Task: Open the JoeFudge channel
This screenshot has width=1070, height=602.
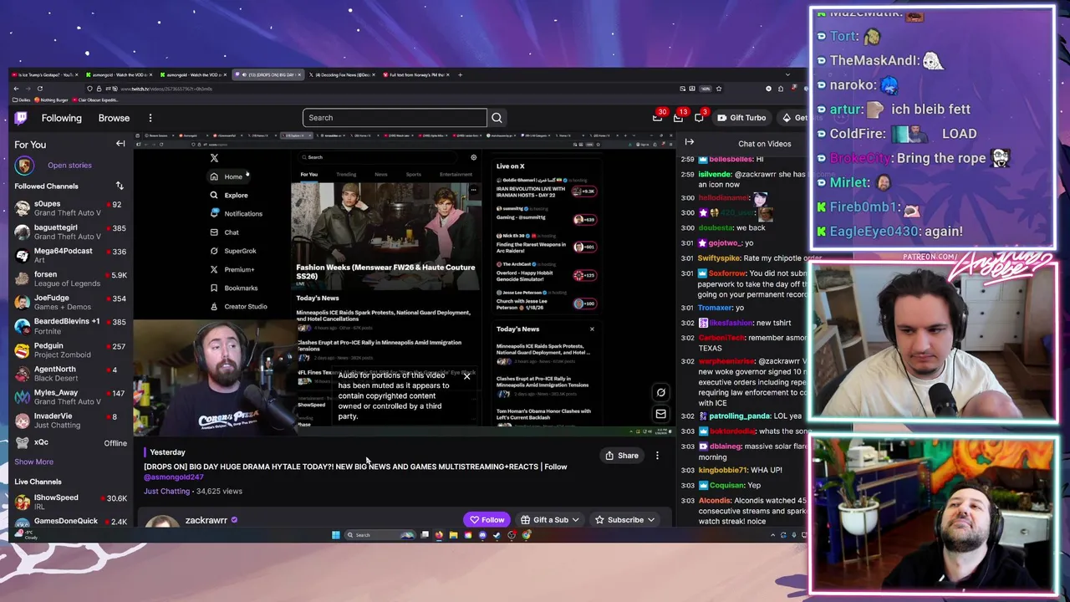Action: pyautogui.click(x=69, y=302)
